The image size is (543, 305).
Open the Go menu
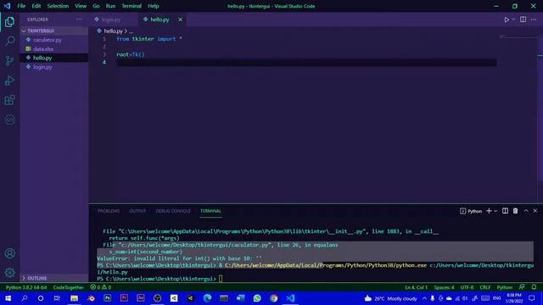(96, 6)
